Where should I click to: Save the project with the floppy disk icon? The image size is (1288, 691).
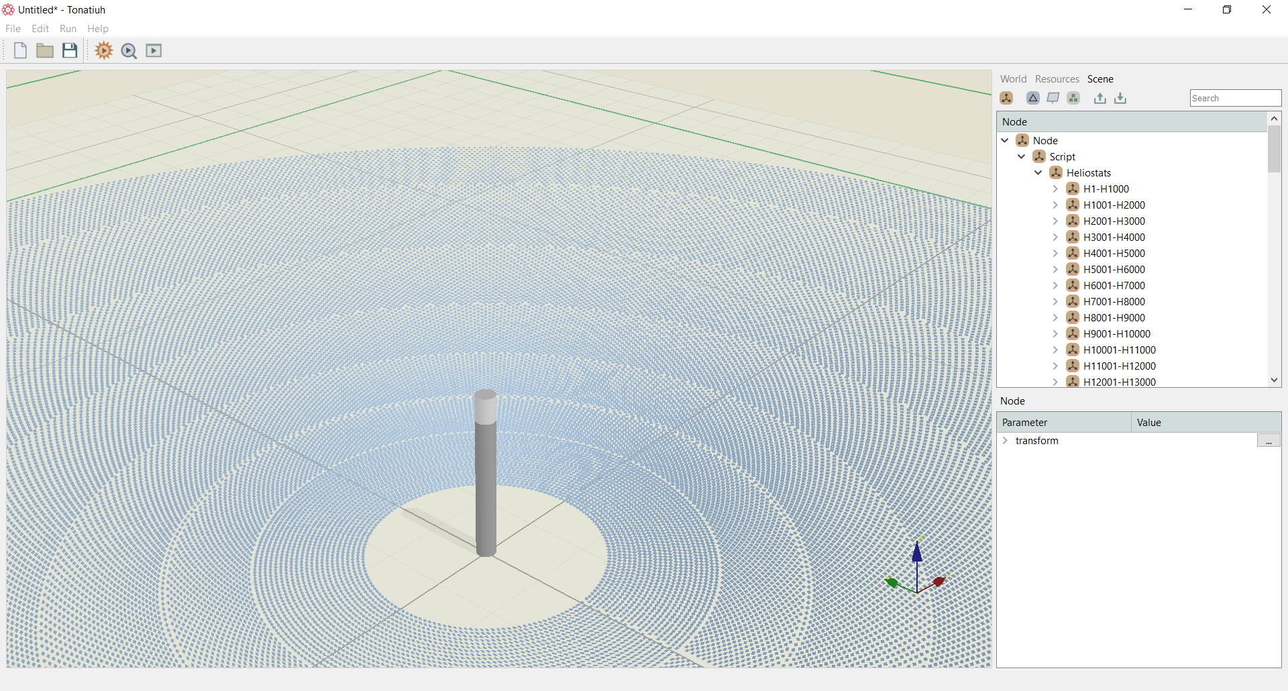(x=70, y=51)
